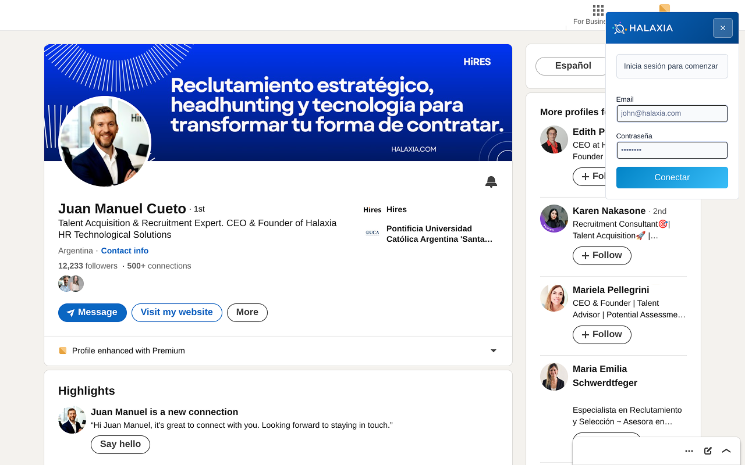The width and height of the screenshot is (745, 465).
Task: Click Karen Nakasone's profile picture
Action: [554, 219]
